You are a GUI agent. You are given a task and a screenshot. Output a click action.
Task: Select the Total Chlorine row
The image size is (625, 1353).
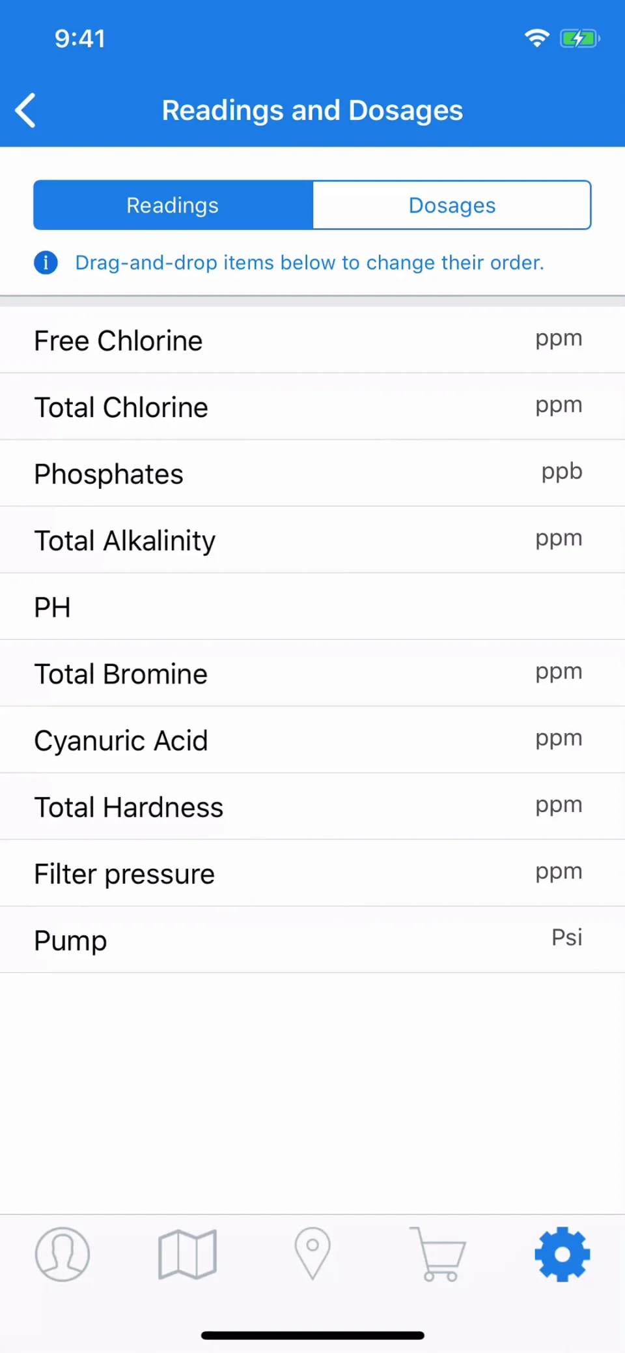click(312, 407)
